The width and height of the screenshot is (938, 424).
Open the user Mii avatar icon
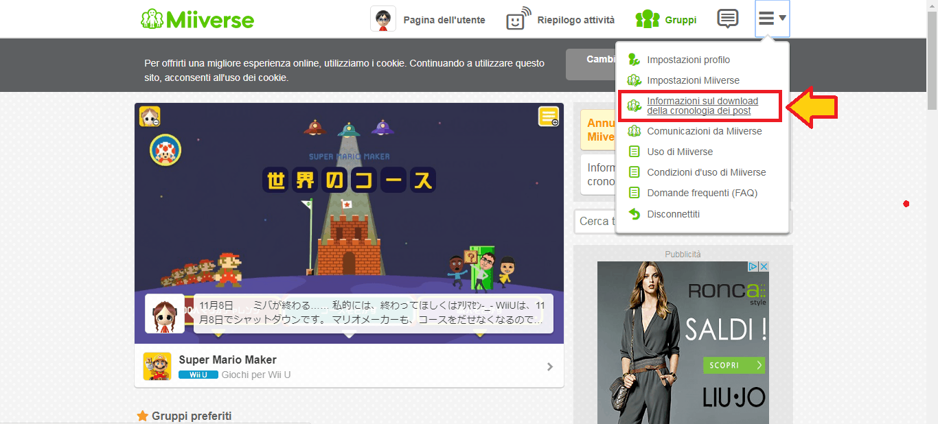[383, 19]
